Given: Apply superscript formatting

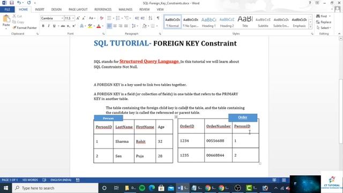Looking at the screenshot, I should [74, 26].
